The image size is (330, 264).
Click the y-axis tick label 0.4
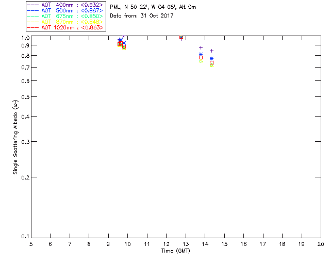click(x=25, y=117)
